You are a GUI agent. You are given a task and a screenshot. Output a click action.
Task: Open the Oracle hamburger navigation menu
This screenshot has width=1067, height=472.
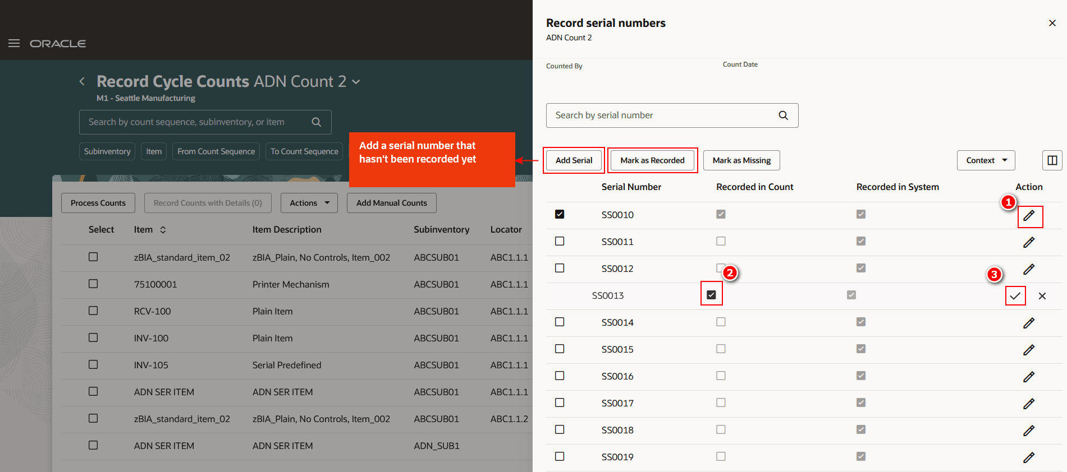pos(14,43)
